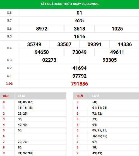Click G.4 result 35749
Viewport: 139px width, 156px height.
pos(34,44)
